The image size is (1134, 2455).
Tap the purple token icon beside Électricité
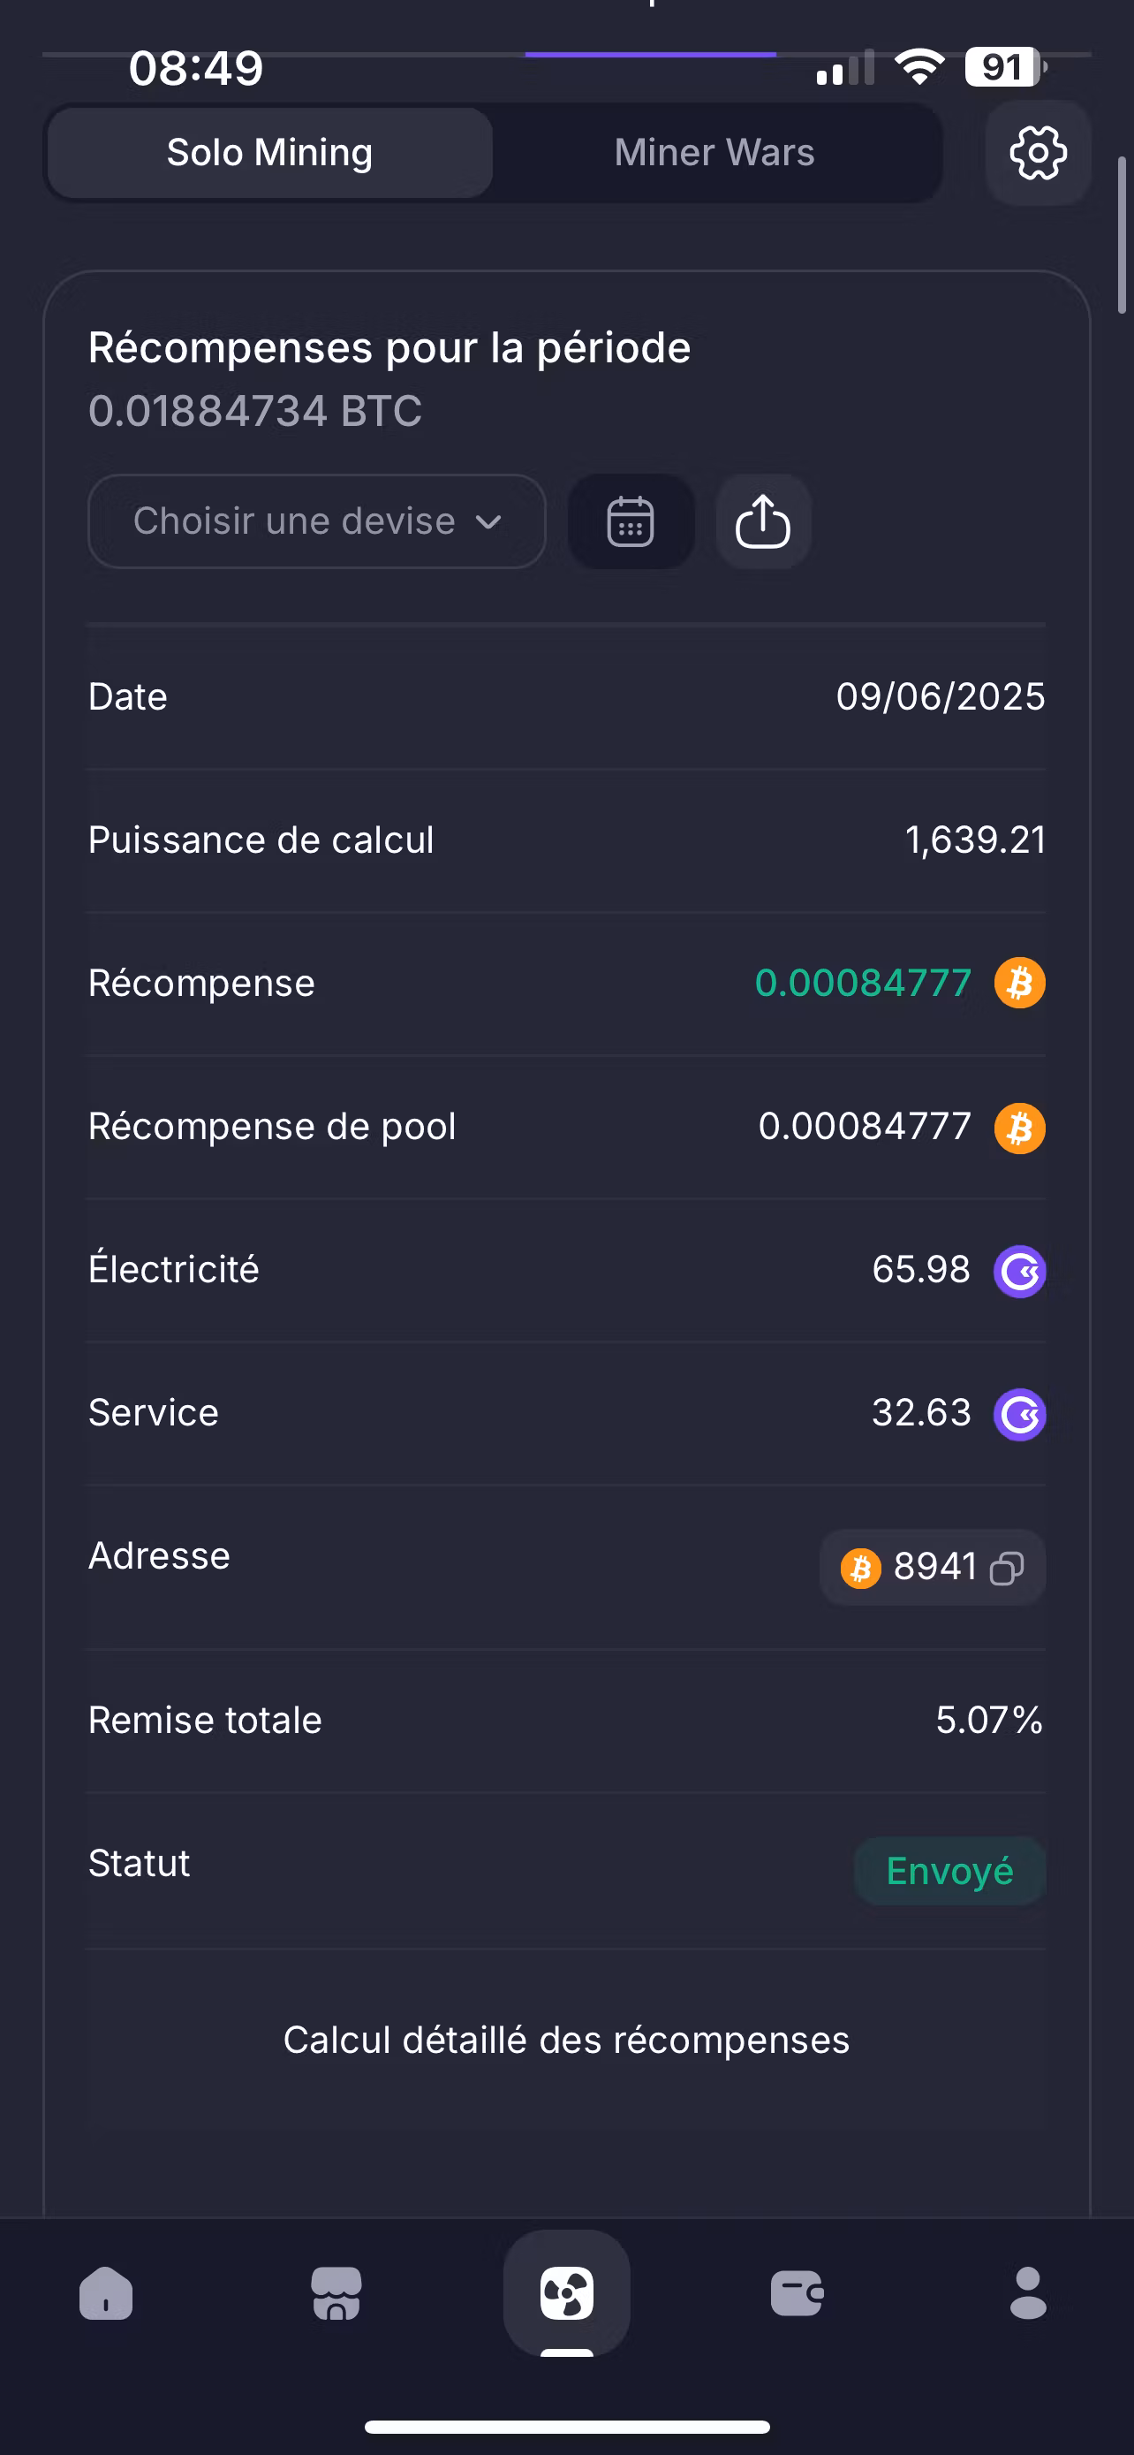pyautogui.click(x=1020, y=1271)
